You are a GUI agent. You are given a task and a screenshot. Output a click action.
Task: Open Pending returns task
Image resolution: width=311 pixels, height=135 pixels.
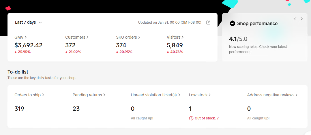pyautogui.click(x=89, y=95)
